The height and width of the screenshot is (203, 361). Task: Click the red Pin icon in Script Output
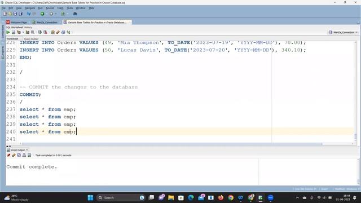[x=8, y=156]
